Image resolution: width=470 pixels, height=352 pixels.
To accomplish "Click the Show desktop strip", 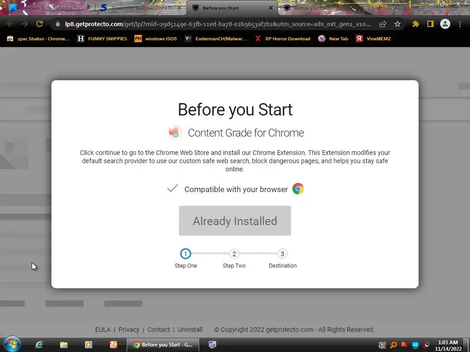I will [467, 345].
